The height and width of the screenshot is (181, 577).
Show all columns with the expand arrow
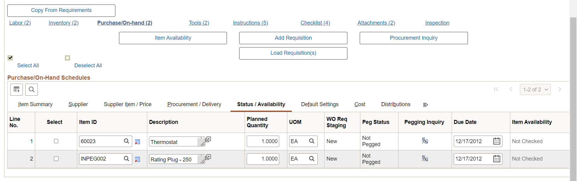(x=425, y=105)
